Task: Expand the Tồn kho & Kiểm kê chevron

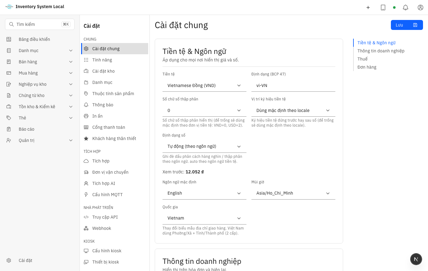Action: (71, 107)
